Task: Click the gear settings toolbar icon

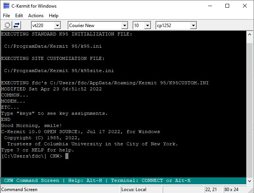Action: point(8,26)
